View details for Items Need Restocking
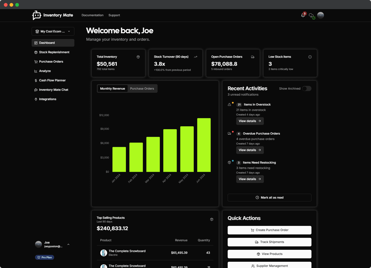This screenshot has width=371, height=268. pyautogui.click(x=250, y=179)
